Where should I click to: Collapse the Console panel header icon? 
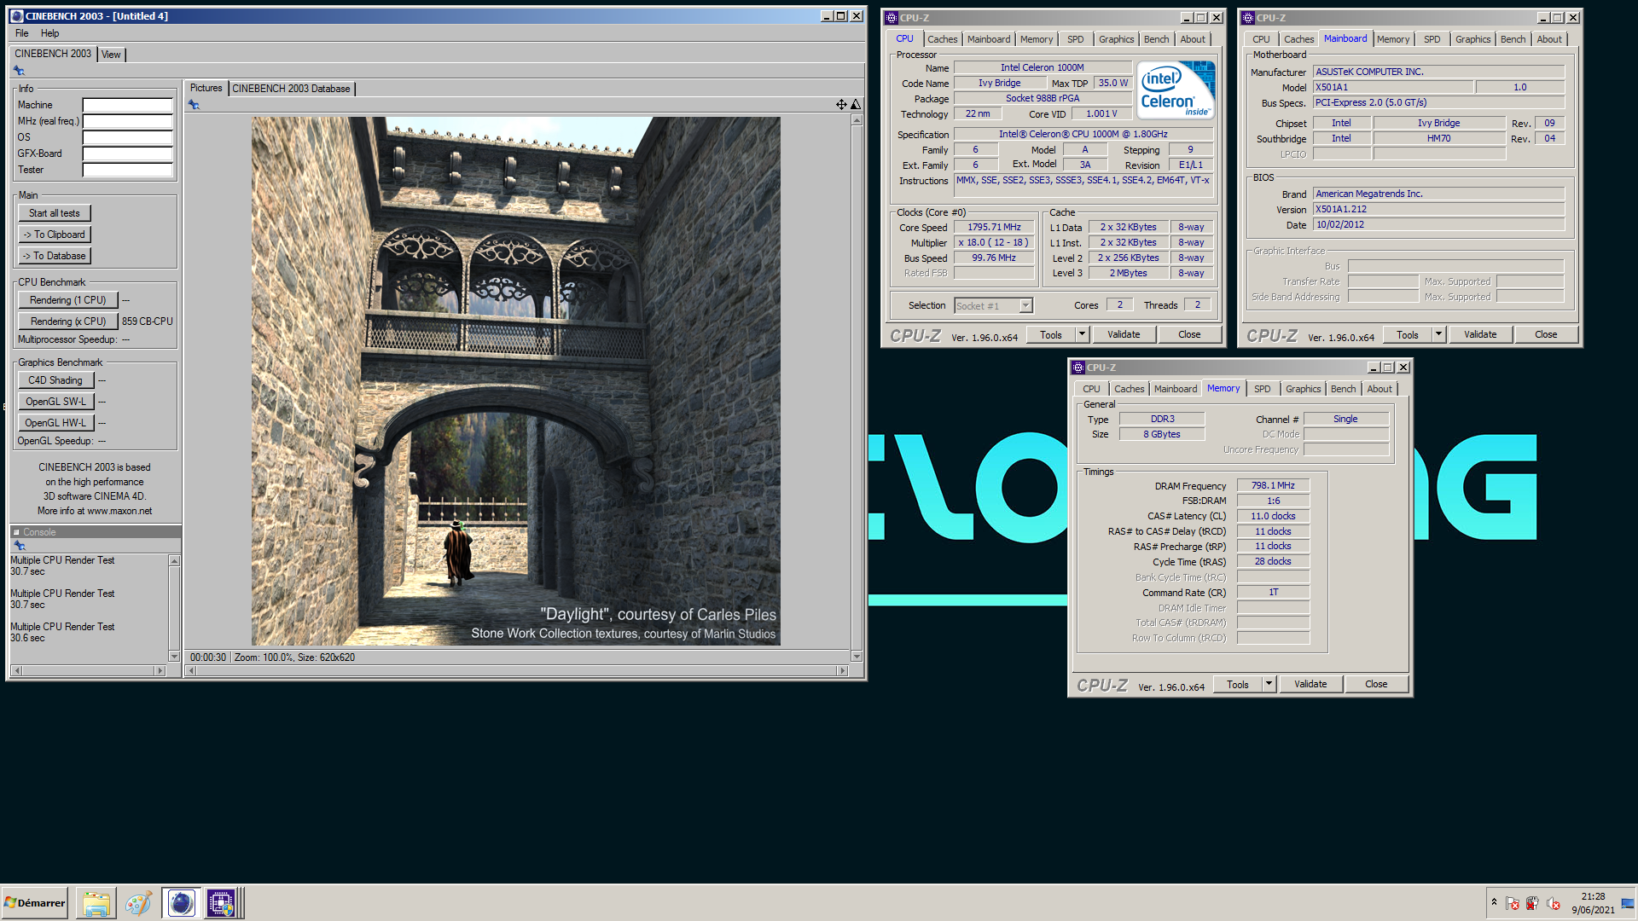coord(16,532)
